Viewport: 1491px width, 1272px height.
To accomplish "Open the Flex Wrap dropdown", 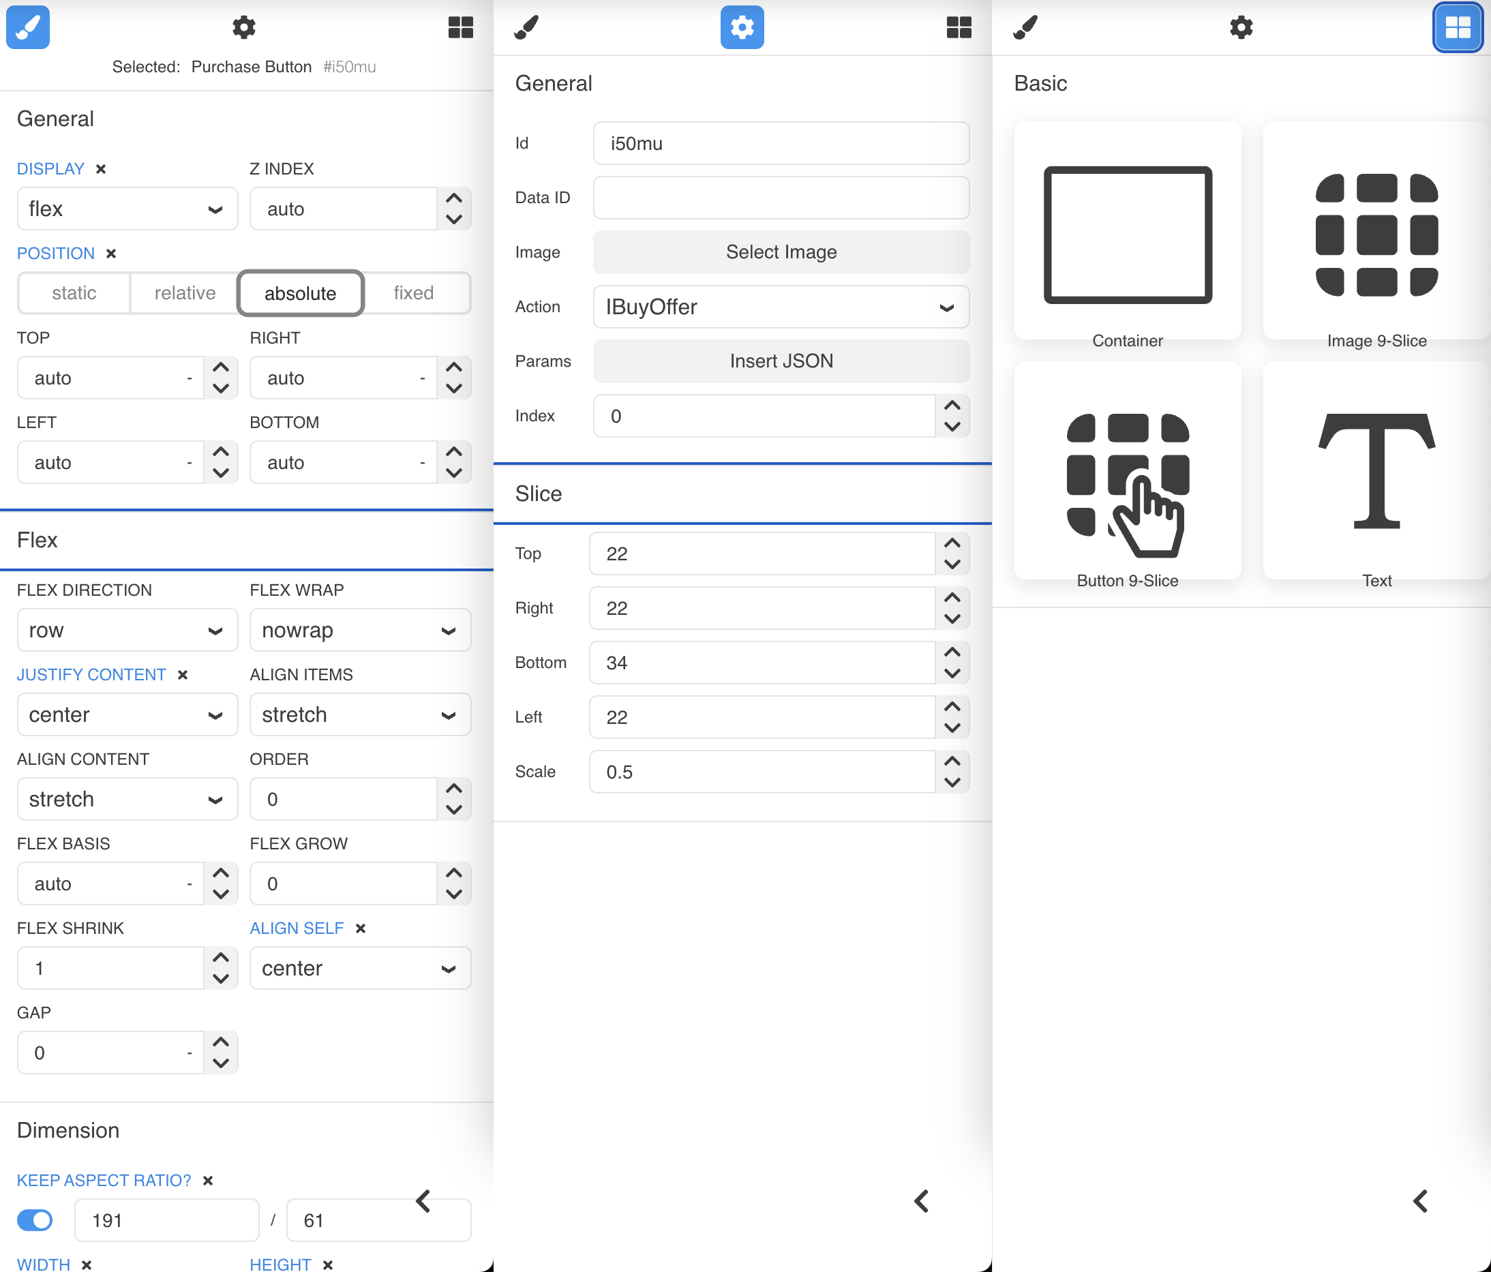I will click(x=360, y=631).
